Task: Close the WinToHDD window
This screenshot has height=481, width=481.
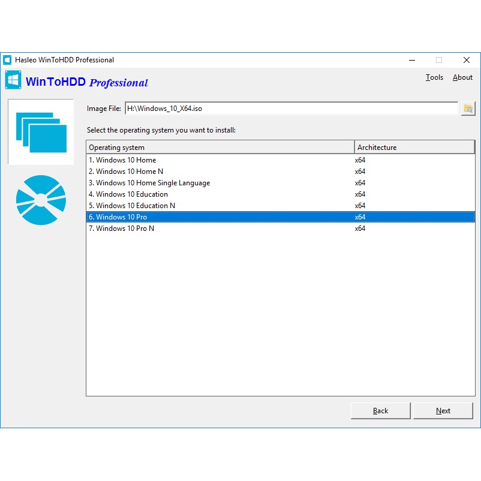Action: point(466,60)
